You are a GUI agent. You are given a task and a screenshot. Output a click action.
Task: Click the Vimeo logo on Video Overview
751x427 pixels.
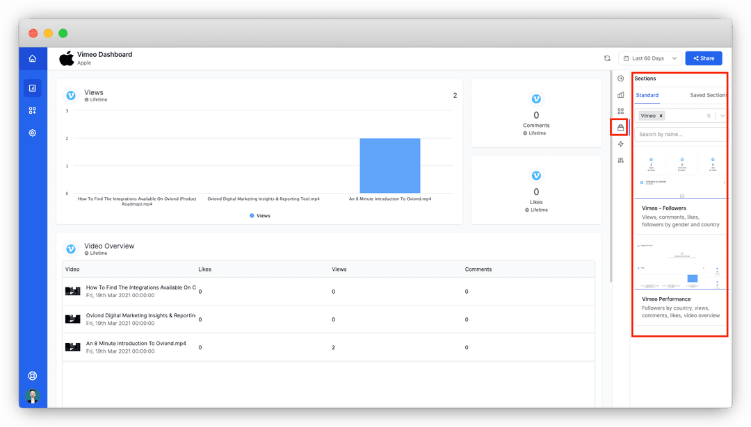[x=71, y=249]
